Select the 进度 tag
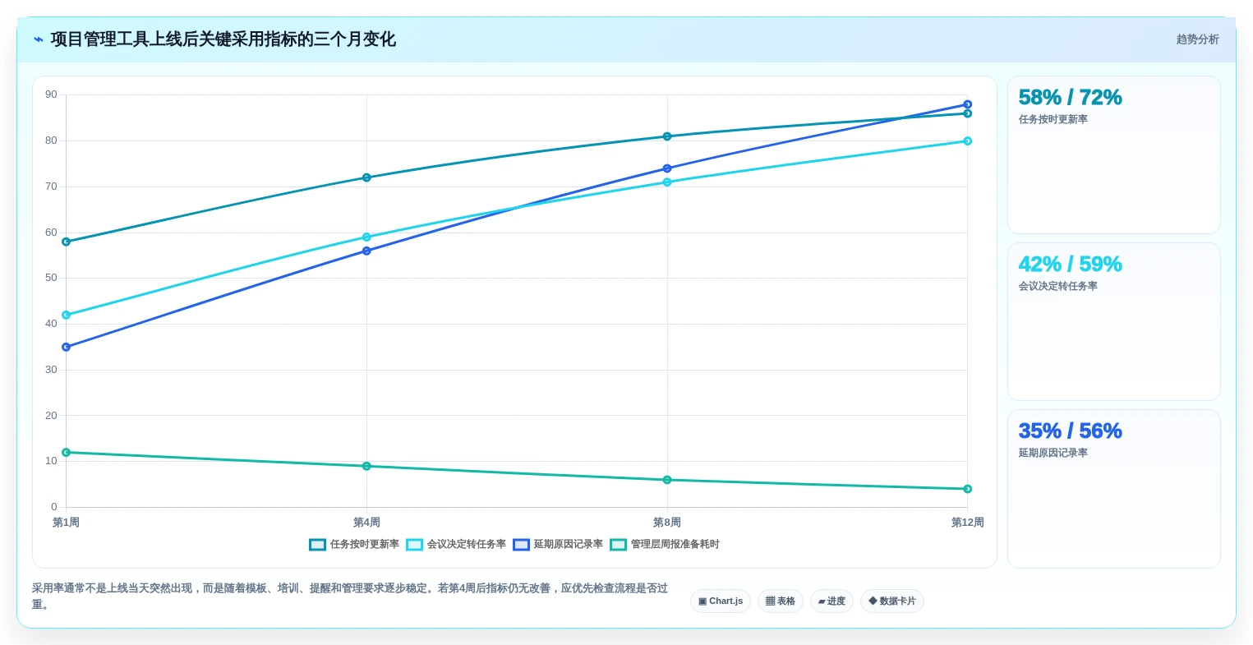The height and width of the screenshot is (645, 1253). point(831,601)
